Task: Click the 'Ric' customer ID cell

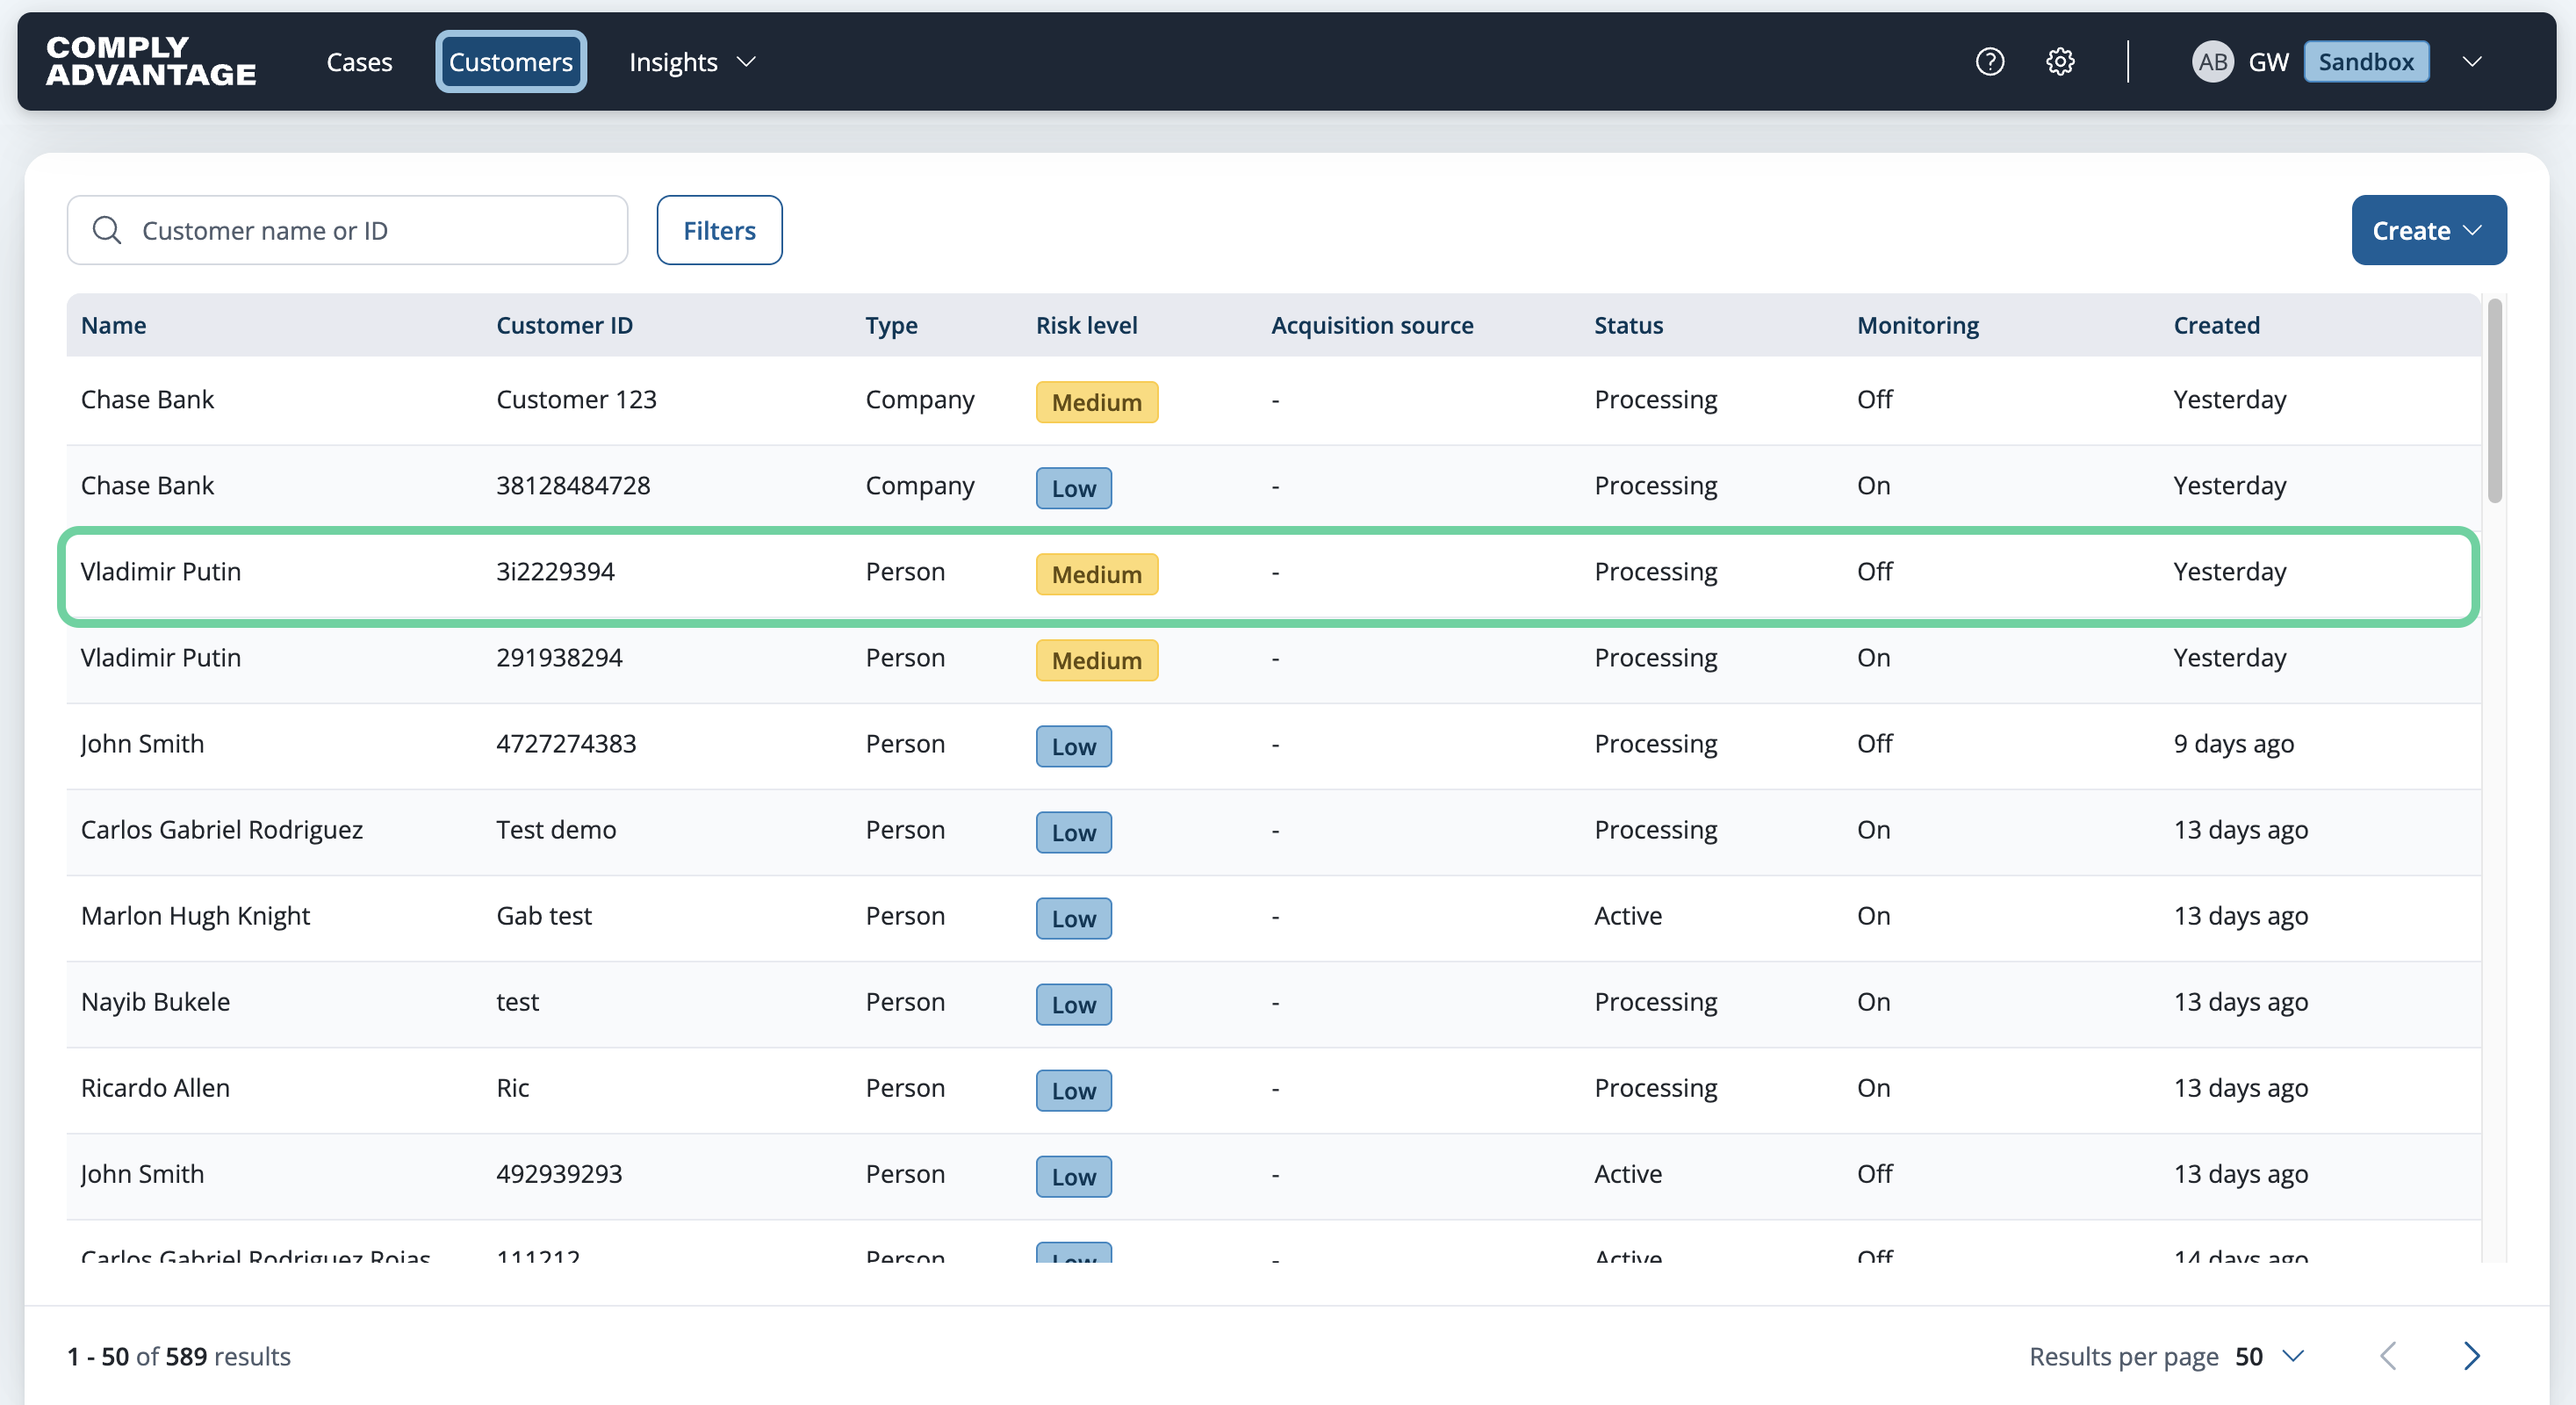Action: [513, 1088]
